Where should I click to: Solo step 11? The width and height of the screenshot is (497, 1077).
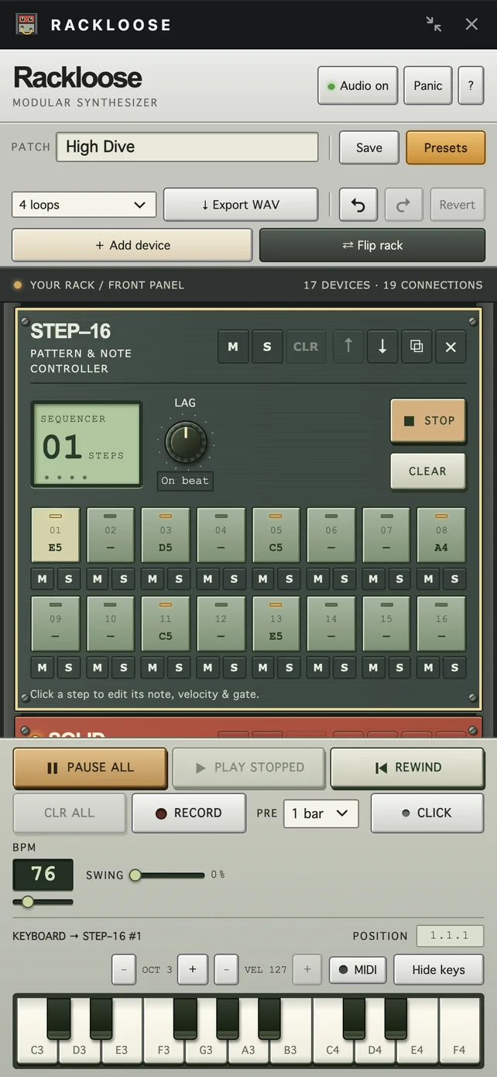coord(179,667)
